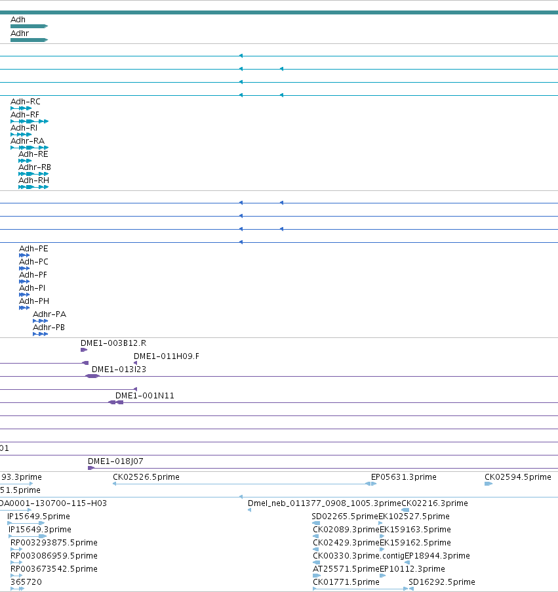The width and height of the screenshot is (558, 592).
Task: Click the CK02429.3prime EST label
Action: 346,543
